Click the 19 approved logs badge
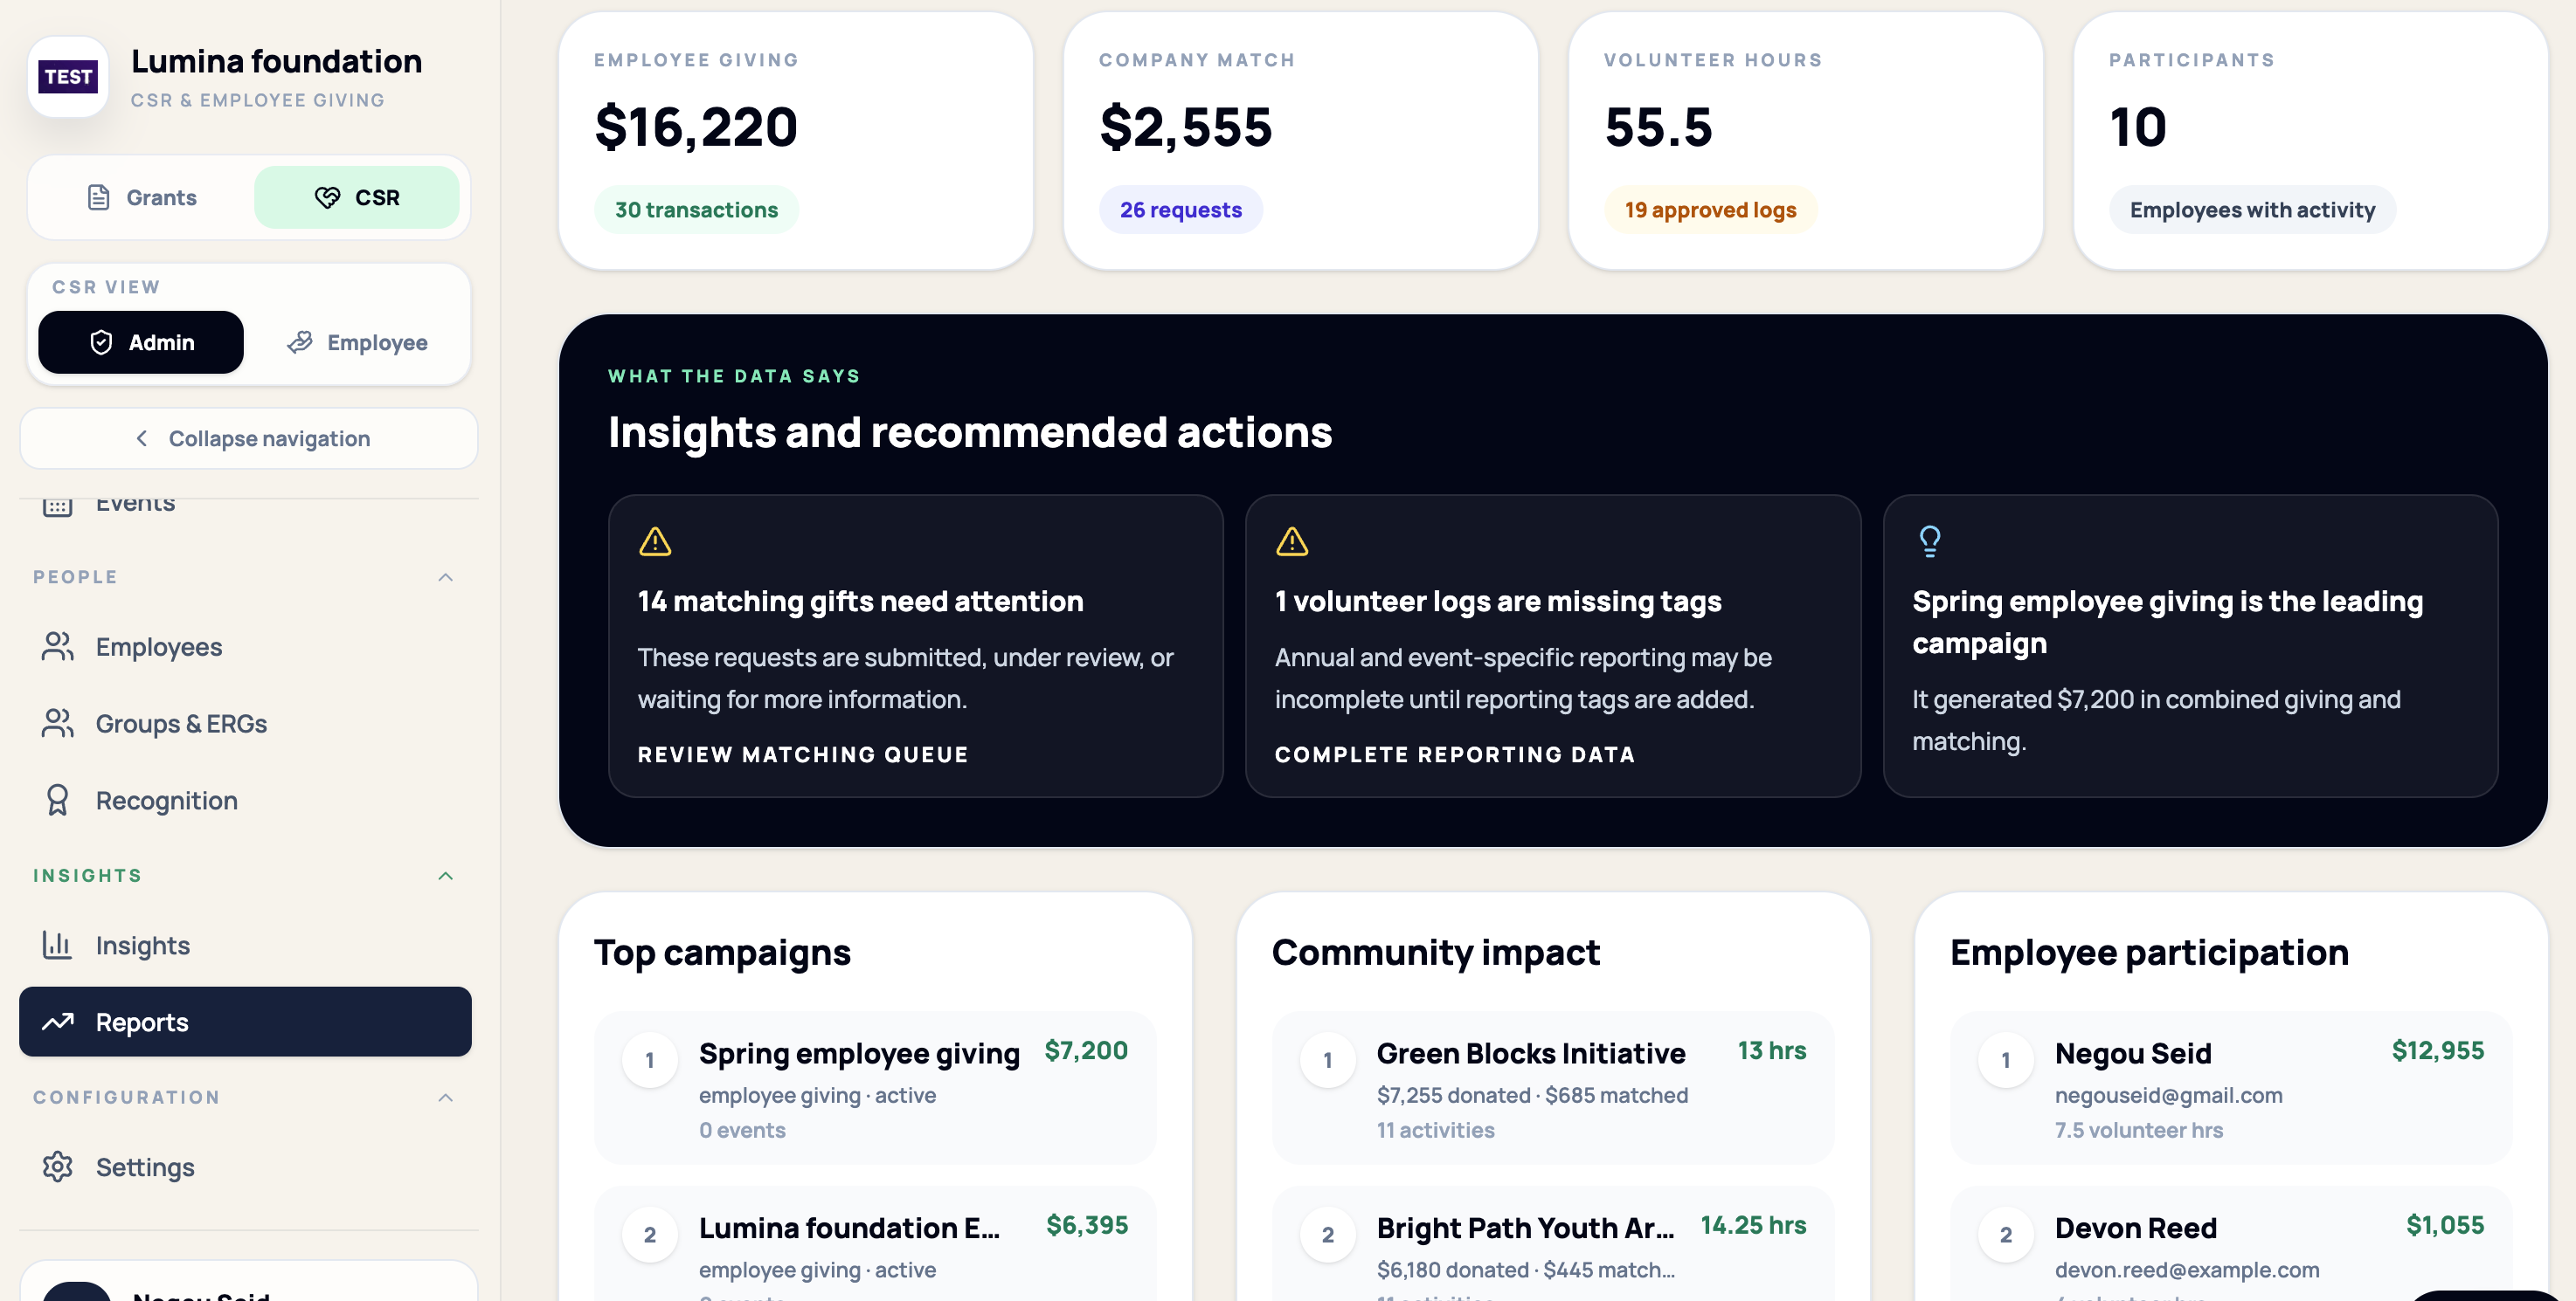 [1710, 210]
